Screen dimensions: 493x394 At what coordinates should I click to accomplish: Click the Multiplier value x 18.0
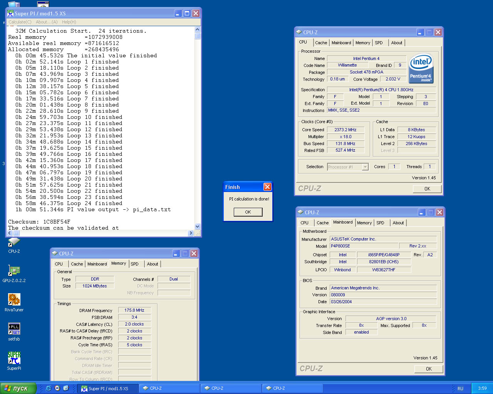[x=345, y=137]
